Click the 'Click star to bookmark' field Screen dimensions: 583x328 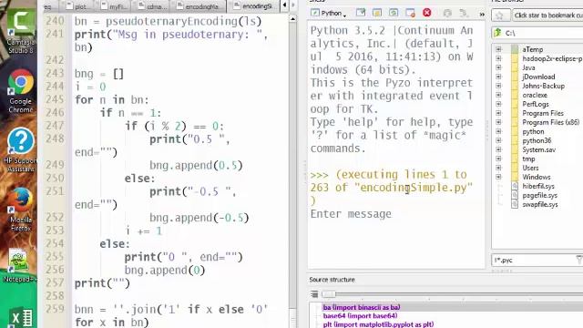pos(547,15)
